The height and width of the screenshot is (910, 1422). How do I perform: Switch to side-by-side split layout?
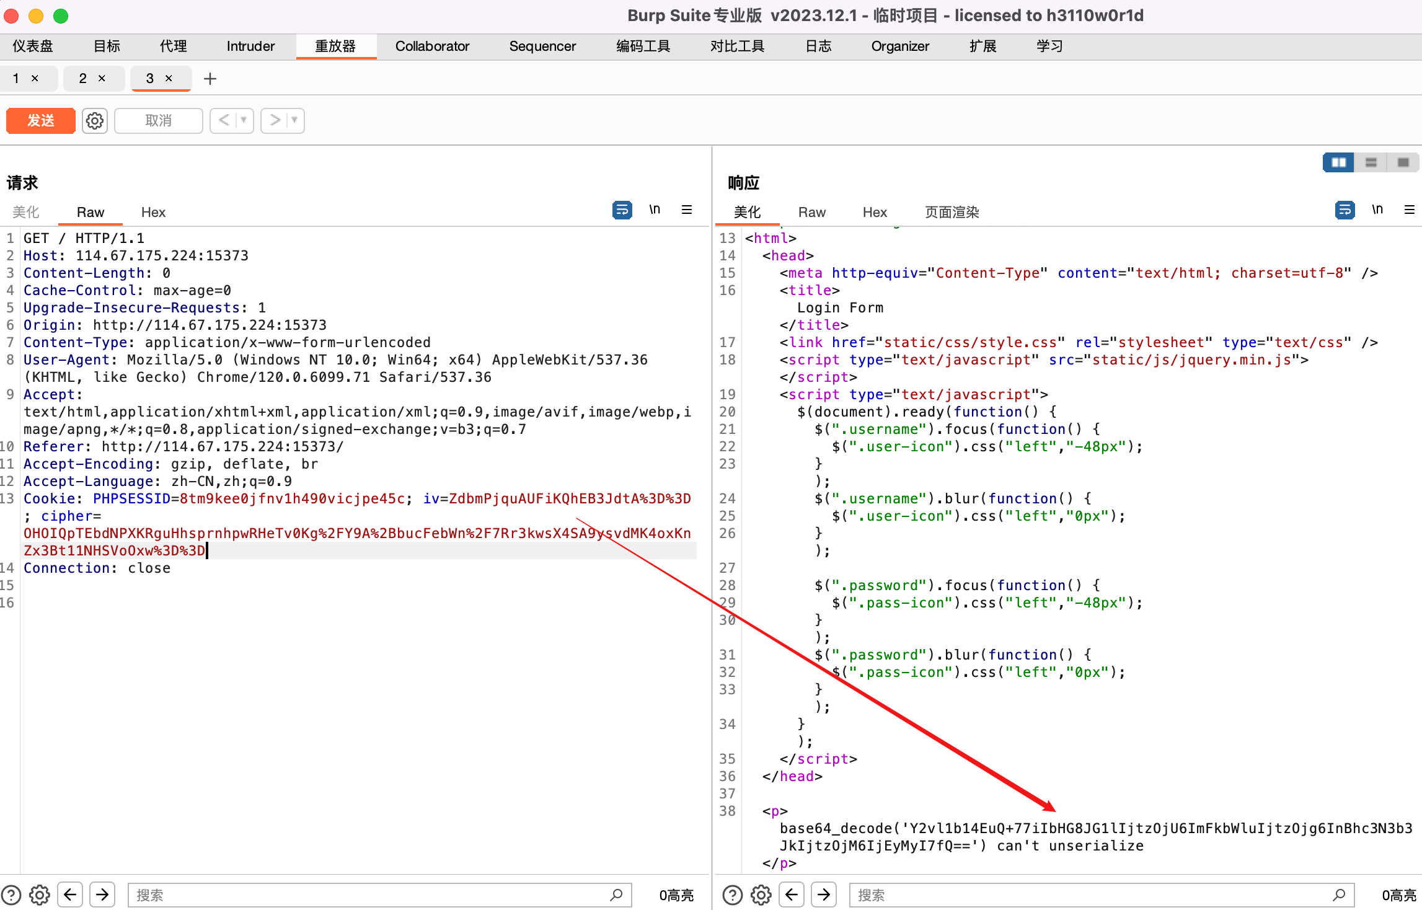click(1338, 162)
